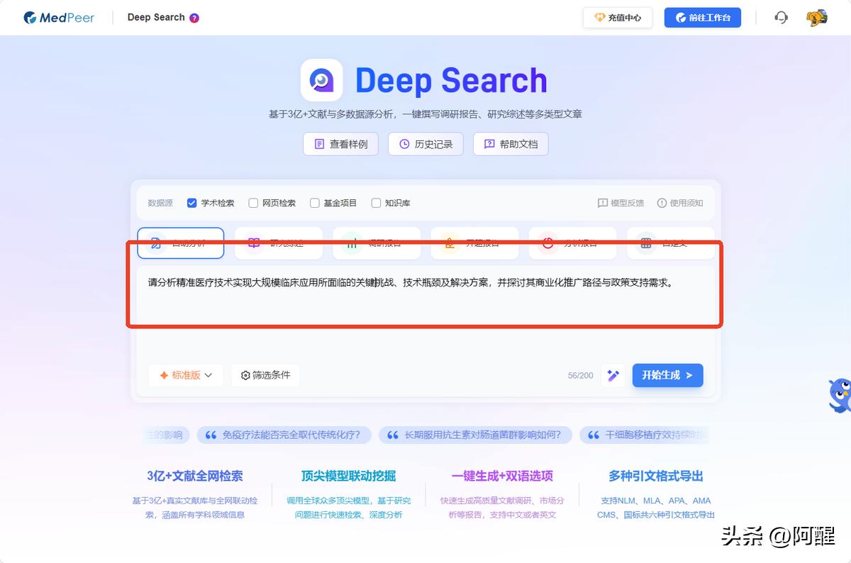This screenshot has height=563, width=851.
Task: Open 使用须知 usage notice
Action: (680, 203)
